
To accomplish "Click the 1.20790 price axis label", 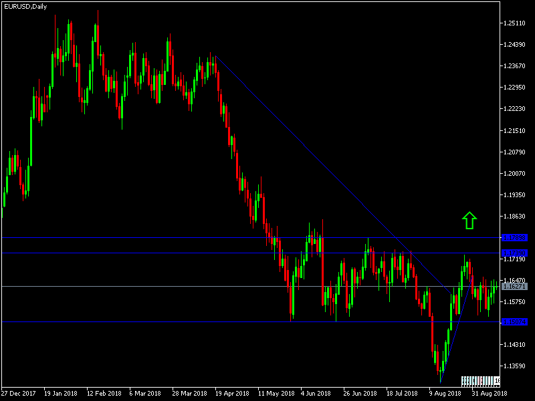I will click(514, 152).
